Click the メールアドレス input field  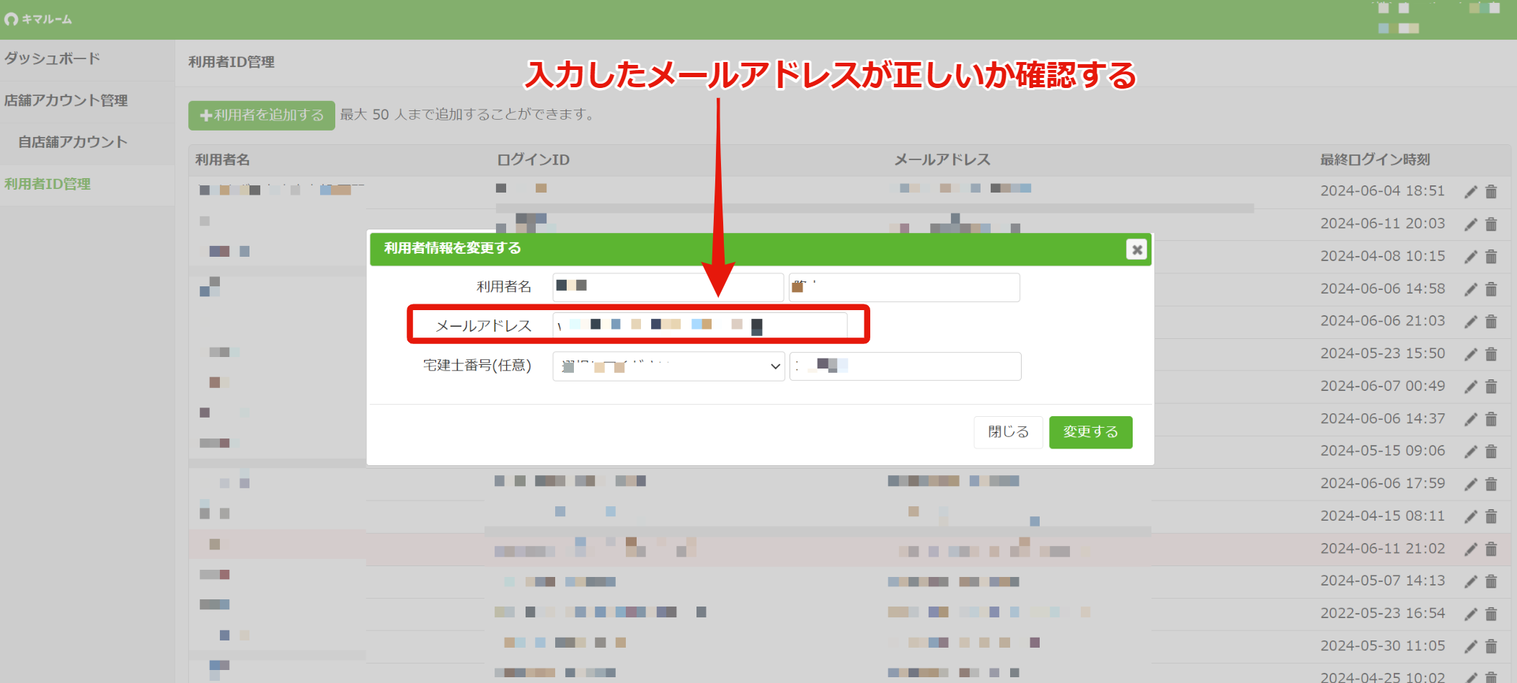[x=700, y=325]
